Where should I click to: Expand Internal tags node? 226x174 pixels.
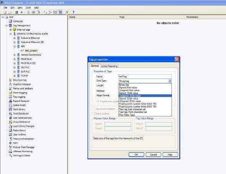10,30
